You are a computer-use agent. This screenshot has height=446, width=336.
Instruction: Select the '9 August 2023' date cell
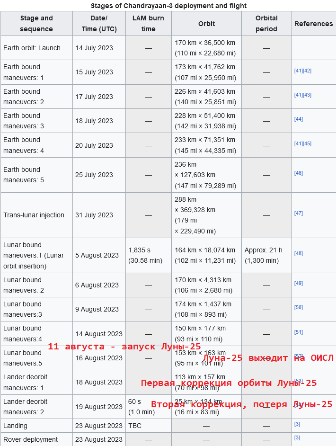[x=99, y=309]
